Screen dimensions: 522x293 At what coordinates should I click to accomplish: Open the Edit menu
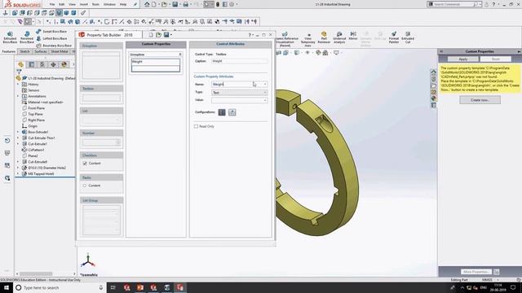[62, 4]
